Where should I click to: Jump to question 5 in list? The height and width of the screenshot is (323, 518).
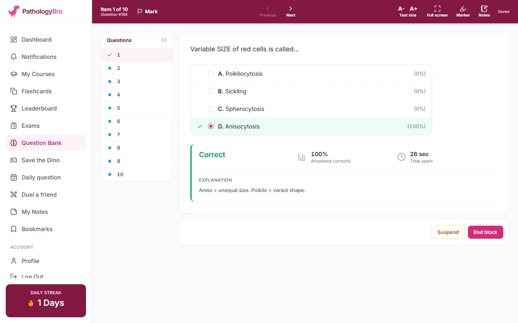(x=137, y=108)
